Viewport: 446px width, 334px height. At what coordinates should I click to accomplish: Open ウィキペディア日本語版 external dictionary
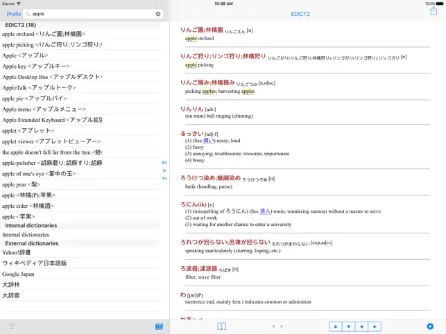click(80, 263)
